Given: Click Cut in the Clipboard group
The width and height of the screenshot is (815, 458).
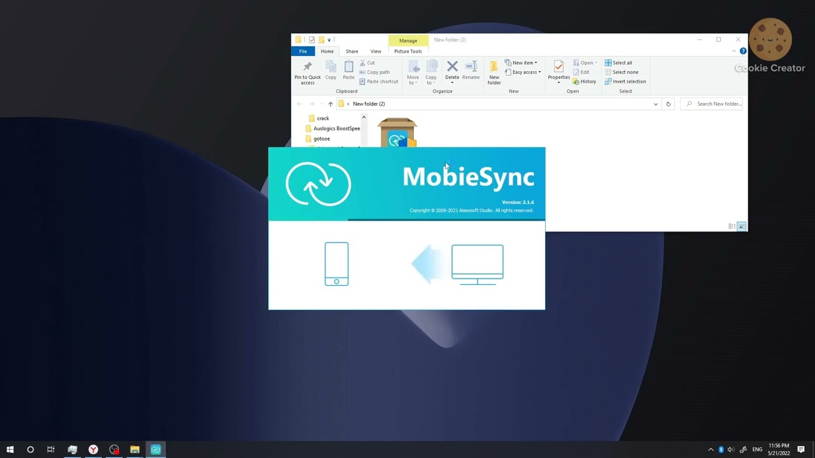Looking at the screenshot, I should [367, 63].
